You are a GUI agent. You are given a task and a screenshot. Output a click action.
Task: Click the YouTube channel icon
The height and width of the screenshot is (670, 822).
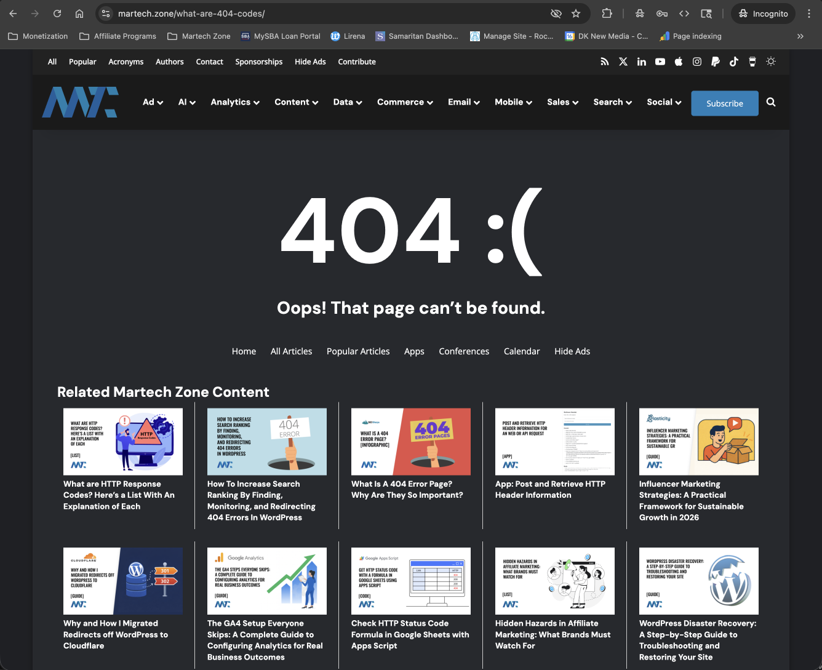(x=660, y=62)
